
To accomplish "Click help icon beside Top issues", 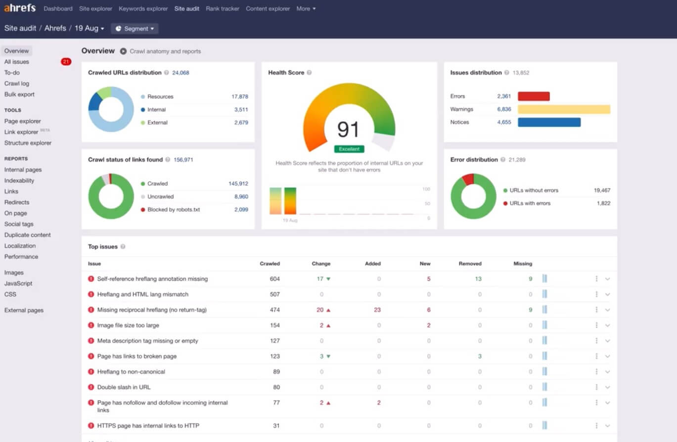I will (123, 247).
